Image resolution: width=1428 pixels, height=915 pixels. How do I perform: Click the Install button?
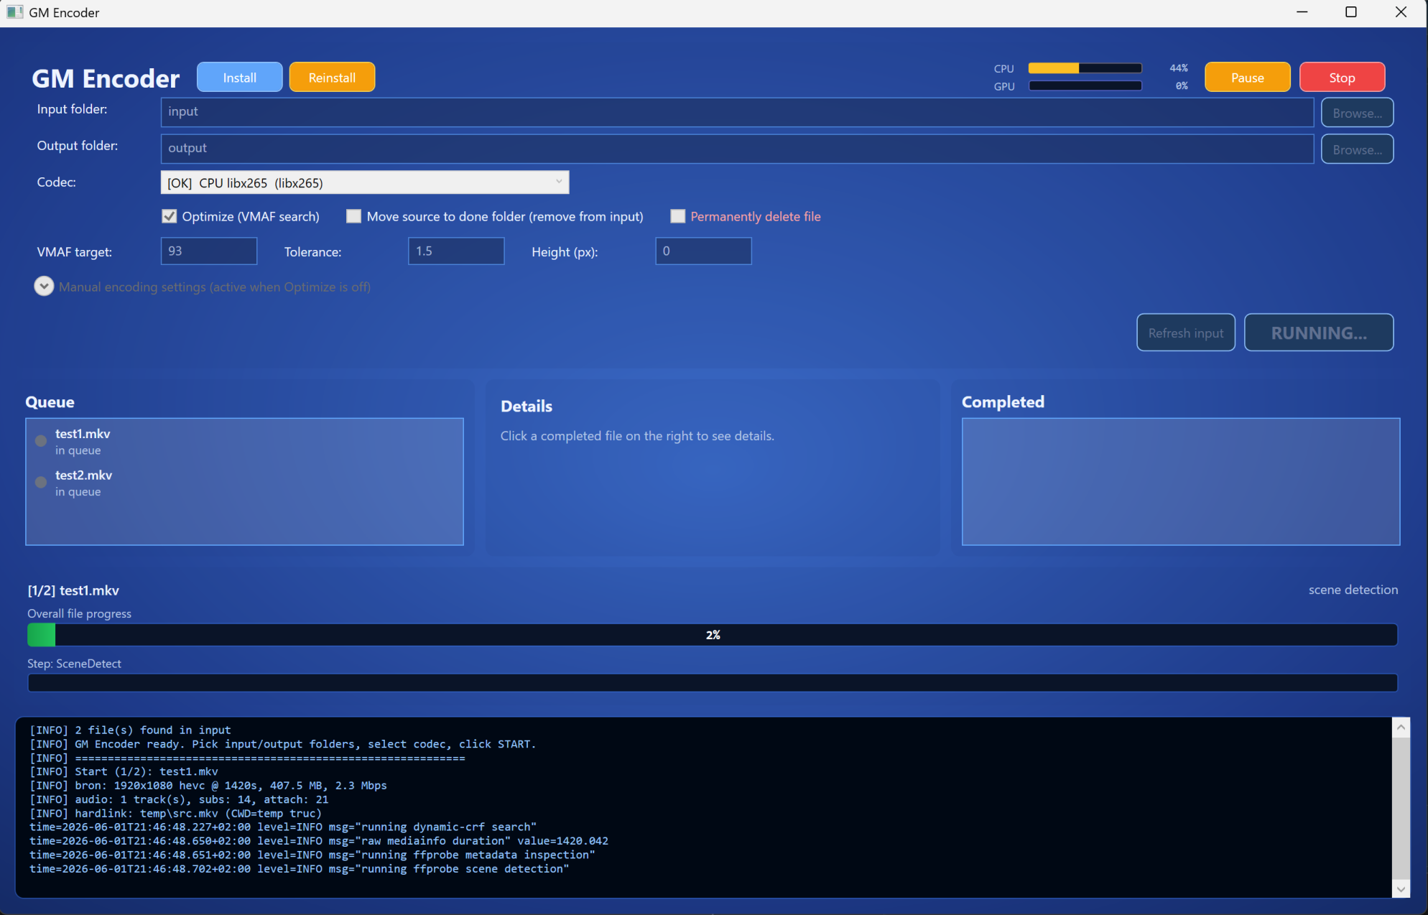pos(240,78)
